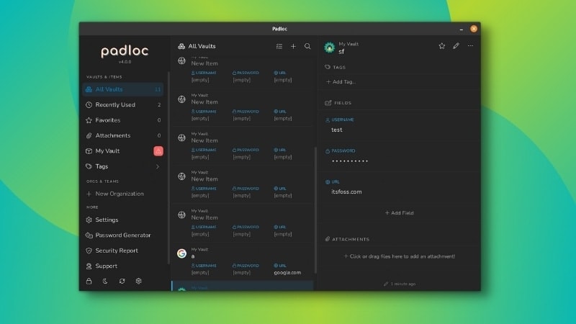Click the sync icon in the bottom bar
Image resolution: width=576 pixels, height=324 pixels.
[122, 281]
